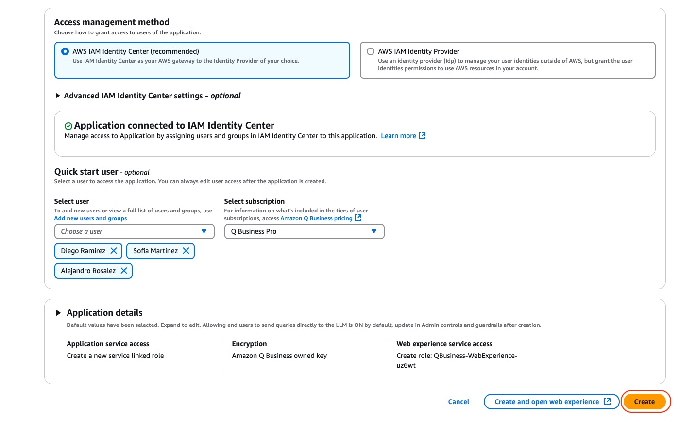Click the external link icon beside Learn more
696x422 pixels.
pos(422,136)
